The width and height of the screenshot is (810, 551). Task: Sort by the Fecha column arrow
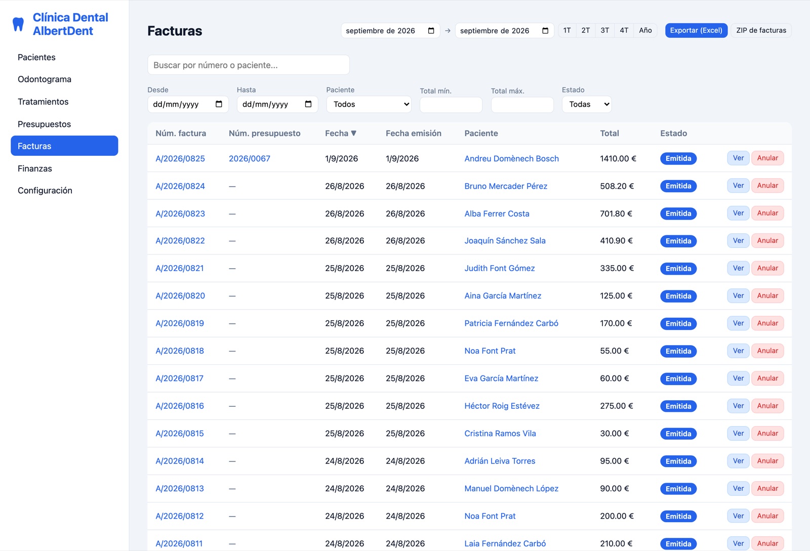pyautogui.click(x=354, y=134)
